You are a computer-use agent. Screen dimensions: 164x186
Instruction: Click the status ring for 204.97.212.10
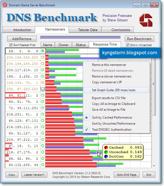(43, 139)
